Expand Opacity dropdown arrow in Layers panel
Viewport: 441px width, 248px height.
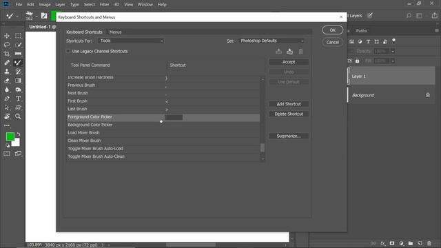coord(393,51)
